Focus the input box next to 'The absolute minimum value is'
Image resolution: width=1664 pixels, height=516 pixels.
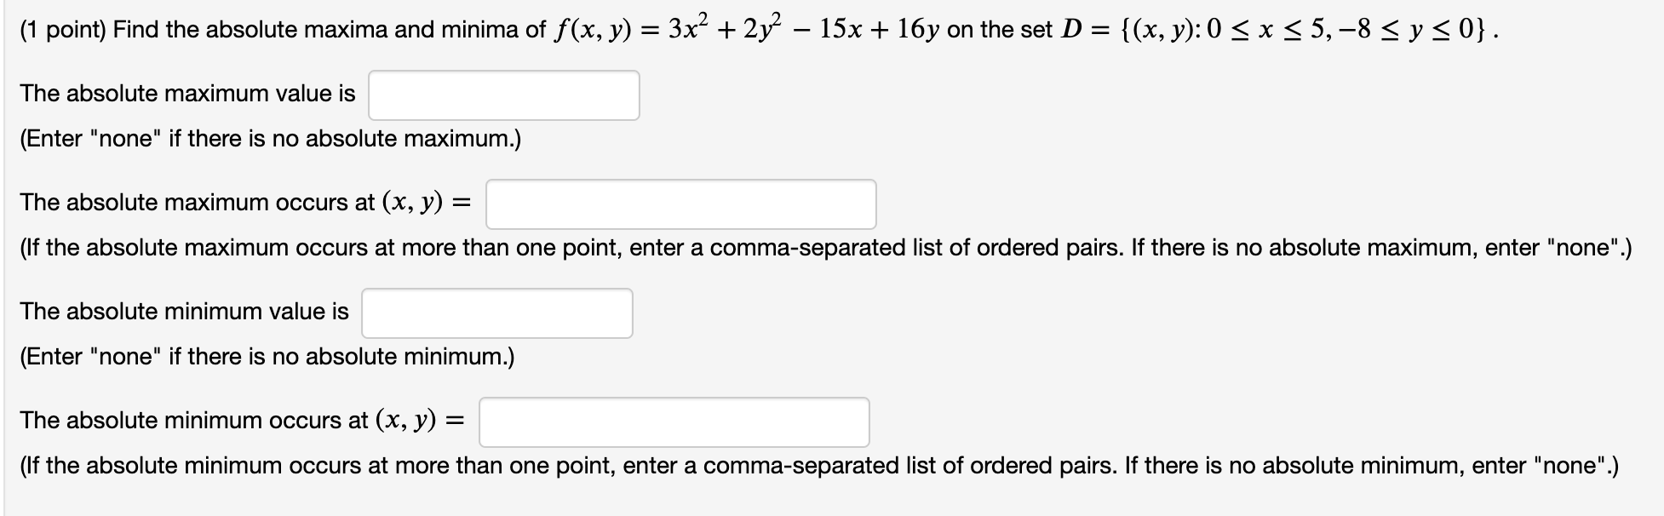coord(497,313)
